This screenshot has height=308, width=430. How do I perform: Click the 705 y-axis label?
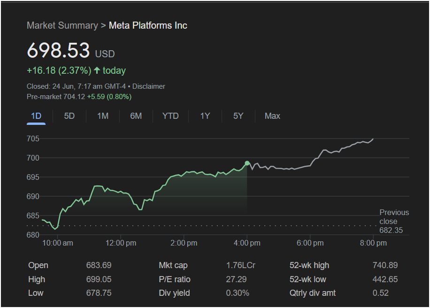33,139
